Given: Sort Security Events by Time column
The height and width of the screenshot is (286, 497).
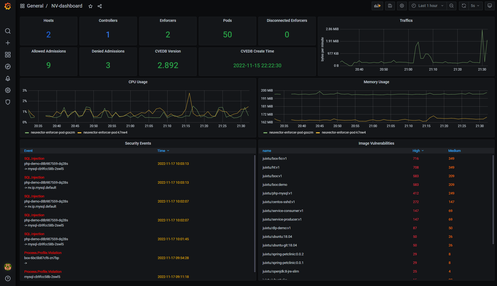Looking at the screenshot, I should pos(163,151).
